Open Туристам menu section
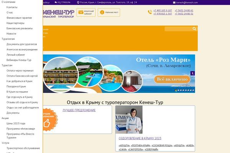The width and height of the screenshot is (230, 153). (x=7, y=65)
